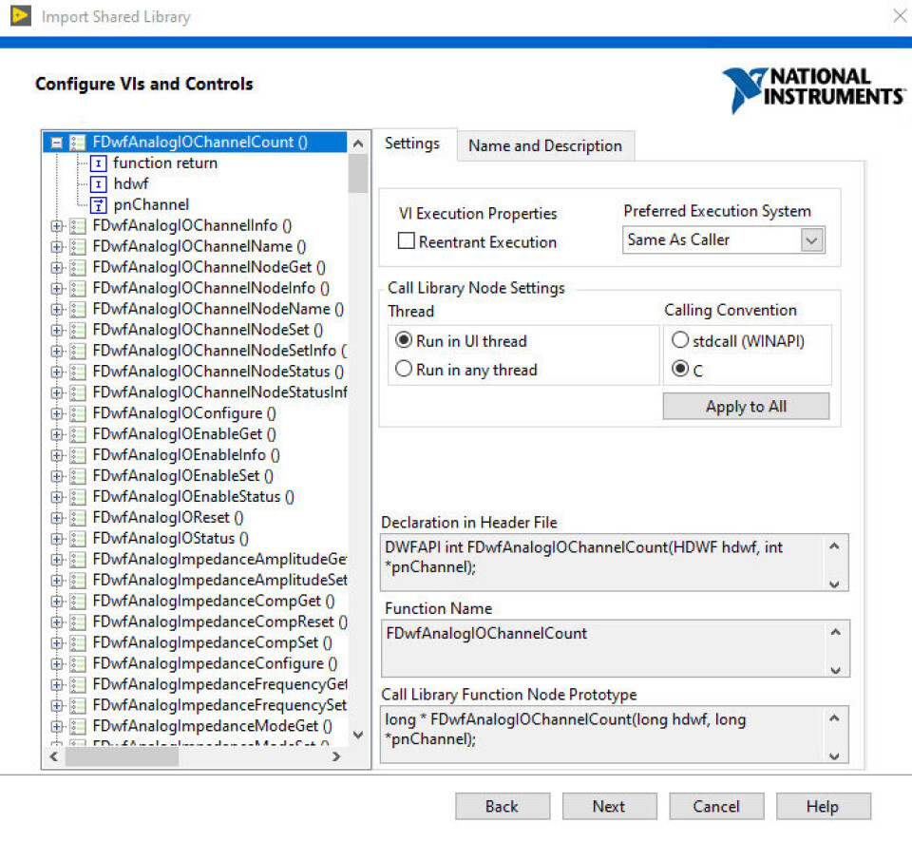Click the function icon beside FDwfAnalogImpedanceConfigure
The width and height of the screenshot is (912, 842).
(77, 664)
